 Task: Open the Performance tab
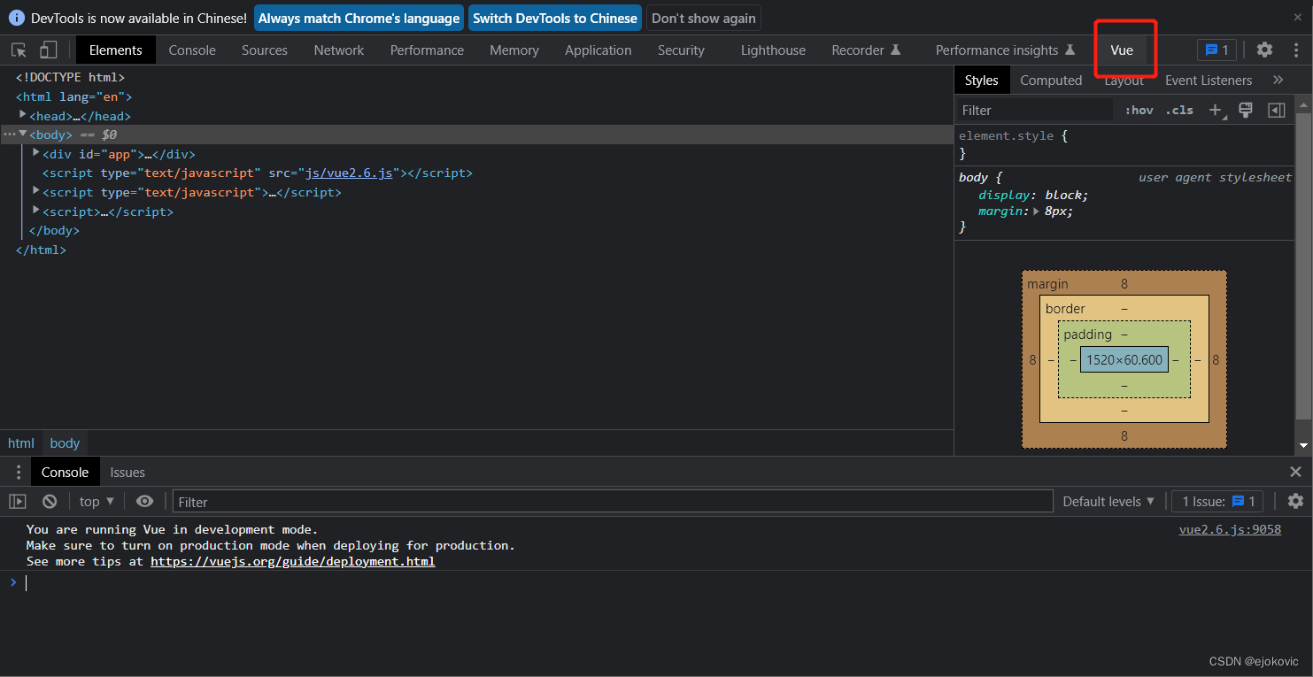(x=427, y=50)
